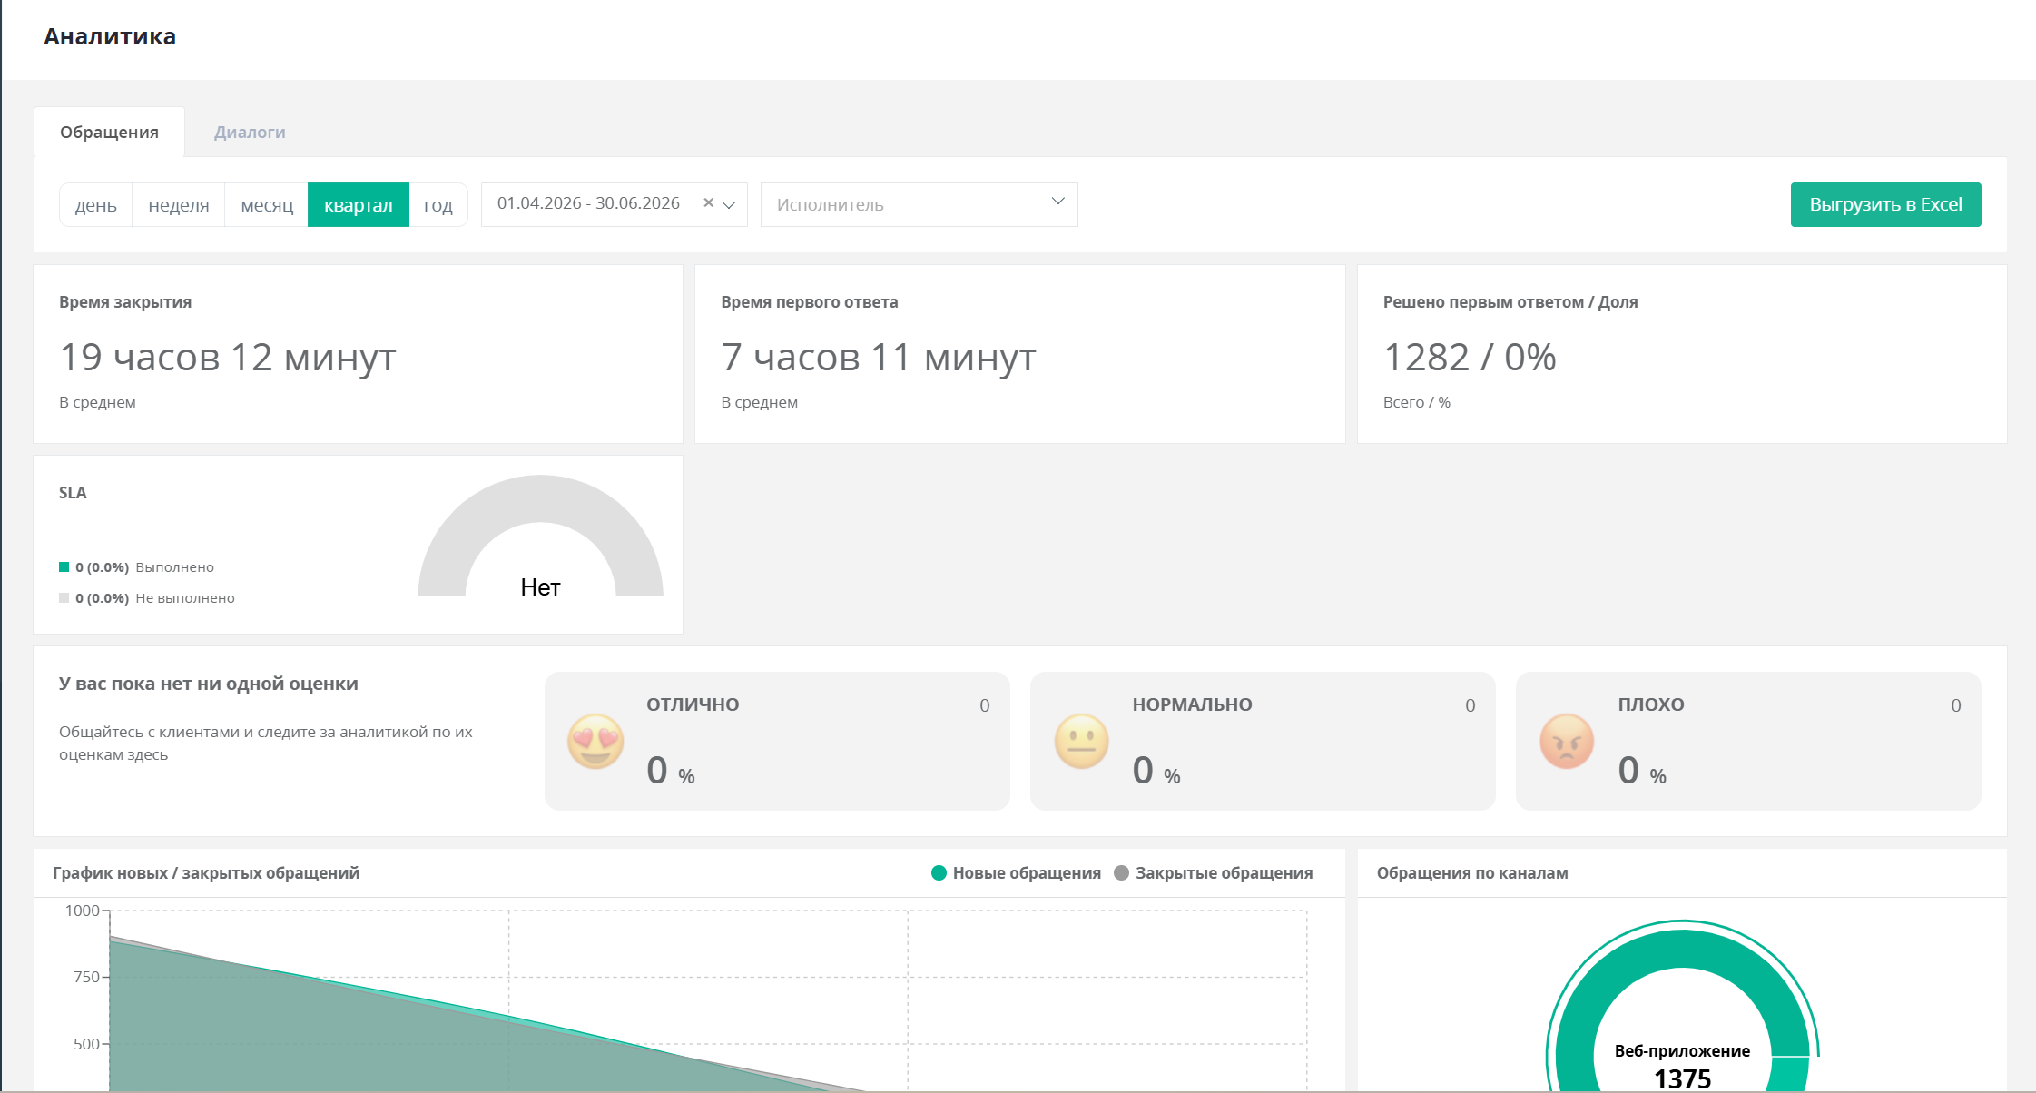Viewport: 2036px width, 1093px height.
Task: Click the НОРМАЛЬНО rating label
Action: 1192,704
